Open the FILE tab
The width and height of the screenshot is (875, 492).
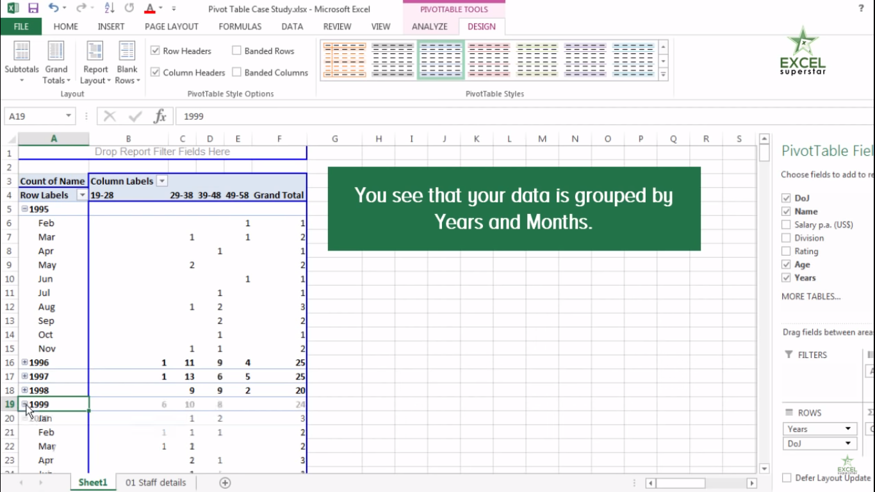[21, 26]
